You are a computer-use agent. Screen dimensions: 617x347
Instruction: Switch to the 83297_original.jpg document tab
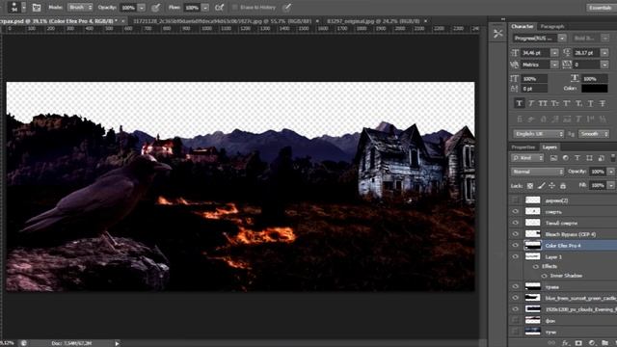(373, 21)
